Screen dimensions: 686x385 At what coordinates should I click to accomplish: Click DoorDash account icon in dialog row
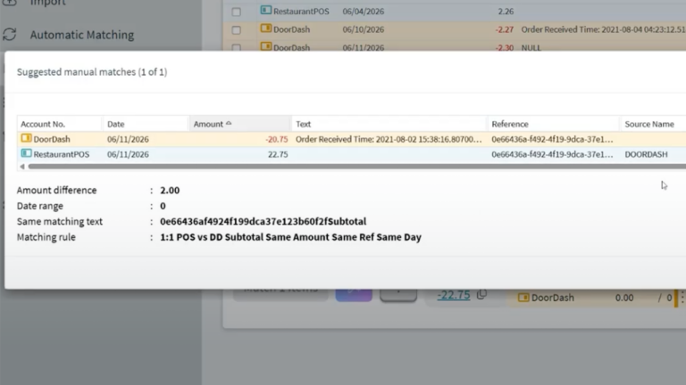click(x=26, y=138)
